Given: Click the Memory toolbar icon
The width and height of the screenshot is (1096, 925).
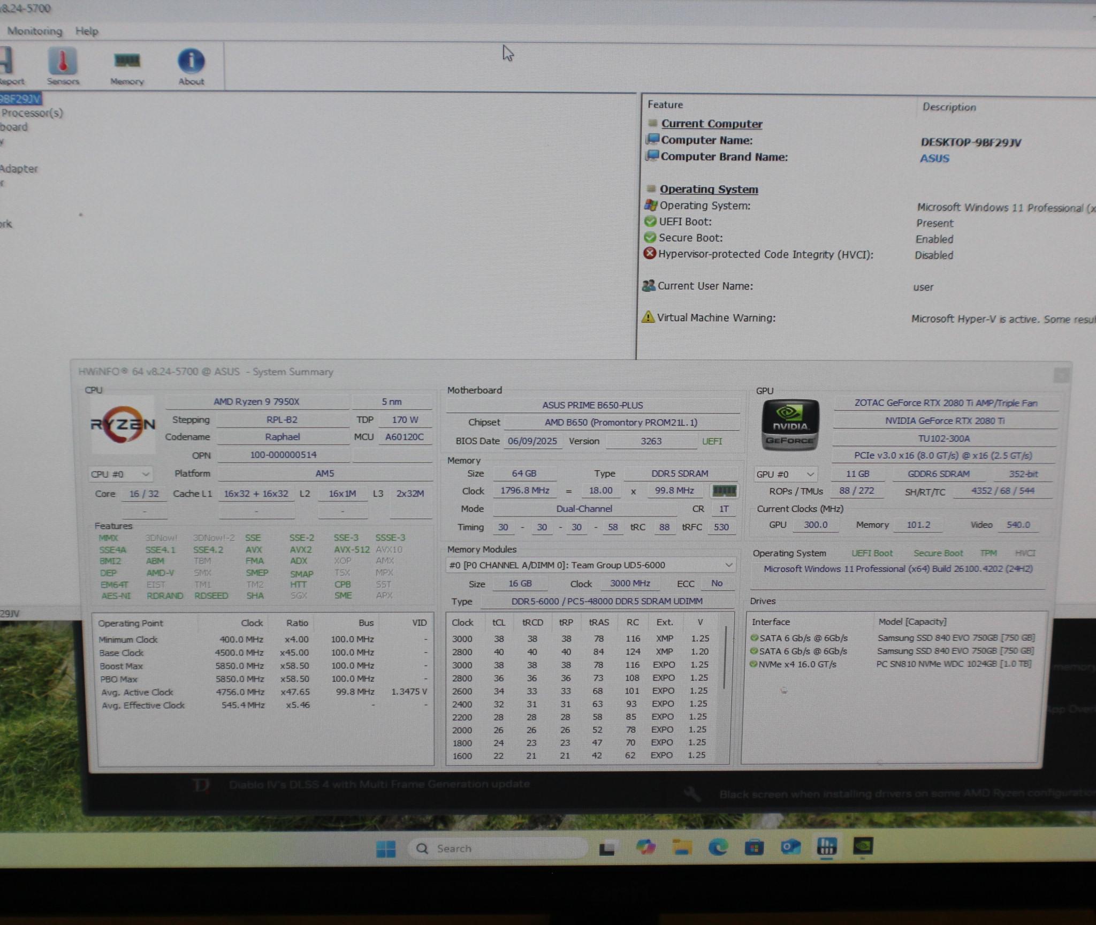Looking at the screenshot, I should [127, 66].
